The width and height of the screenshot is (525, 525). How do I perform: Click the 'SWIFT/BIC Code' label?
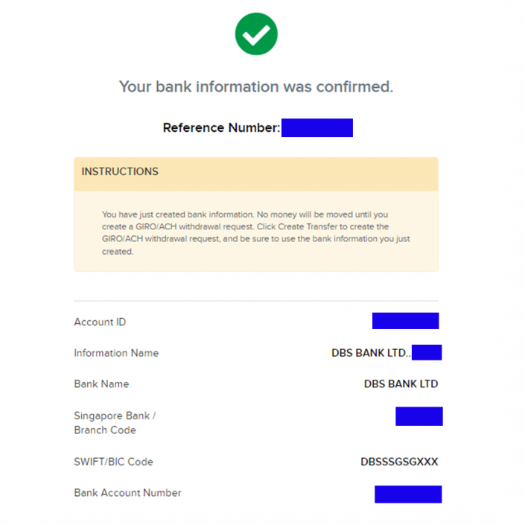coord(113,462)
